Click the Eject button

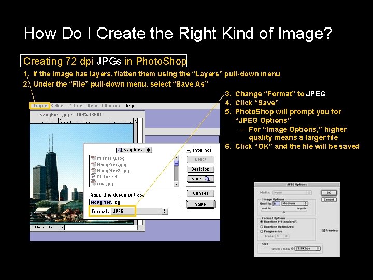click(x=200, y=159)
